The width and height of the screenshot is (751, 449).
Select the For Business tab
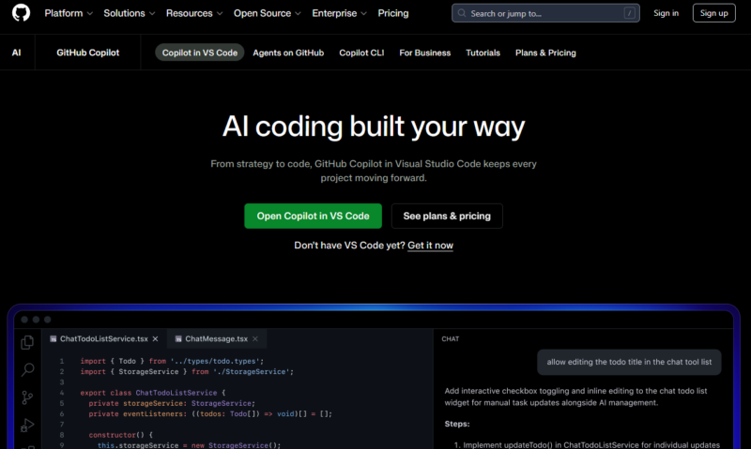(x=425, y=52)
